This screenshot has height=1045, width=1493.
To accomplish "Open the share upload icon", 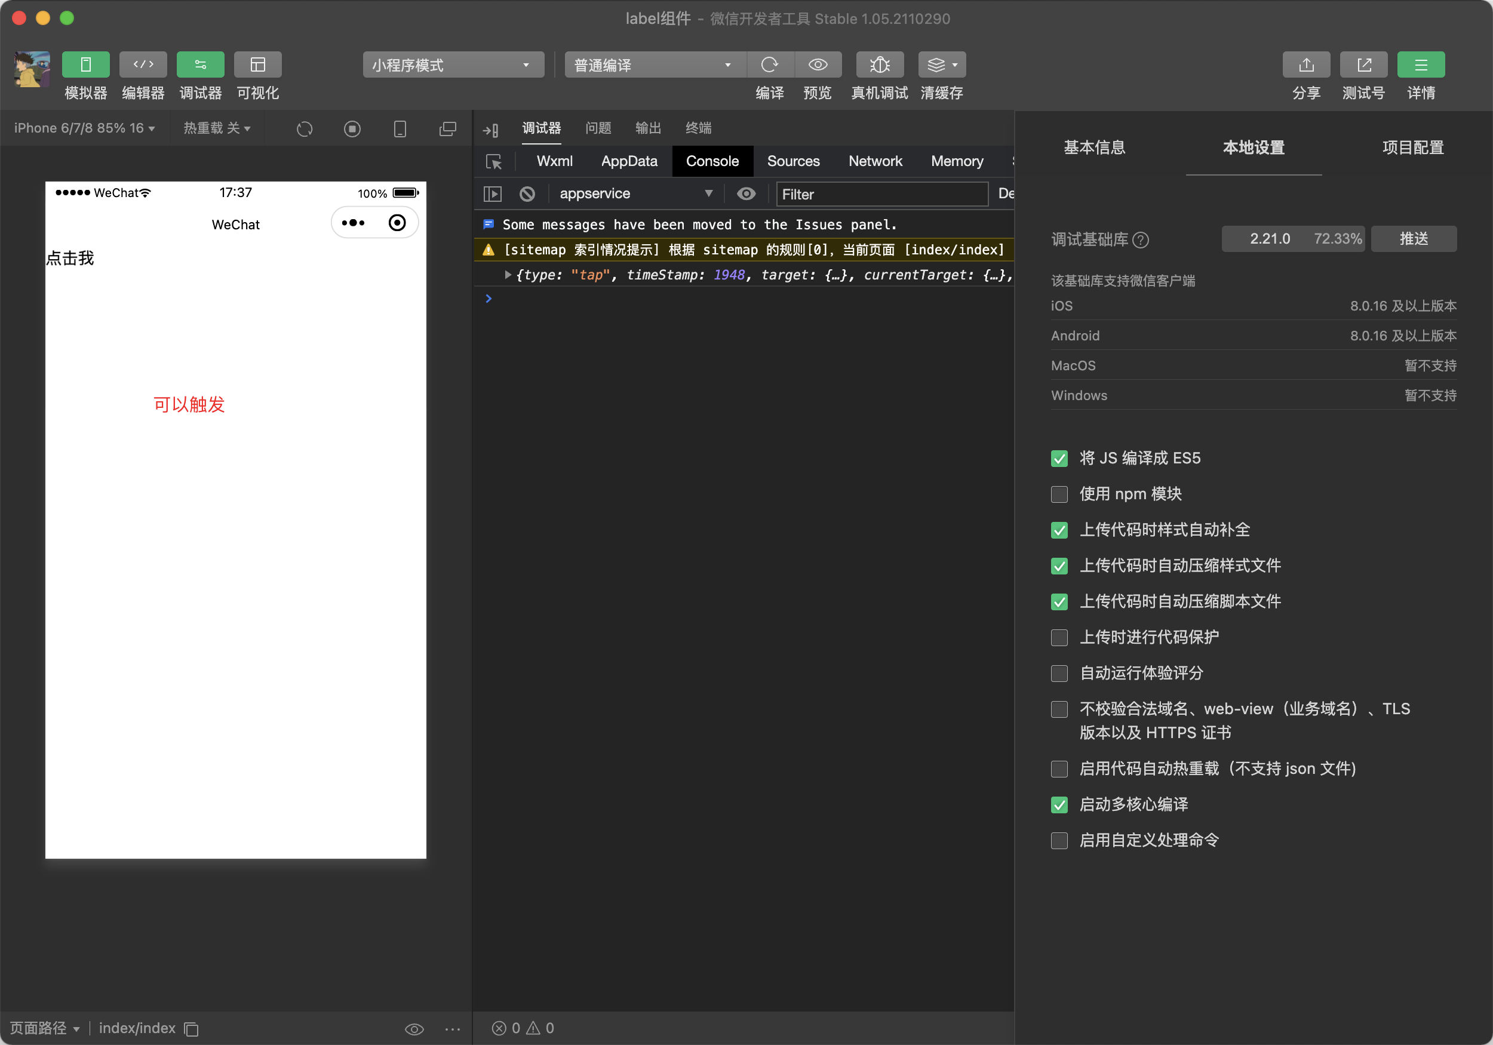I will (x=1305, y=64).
